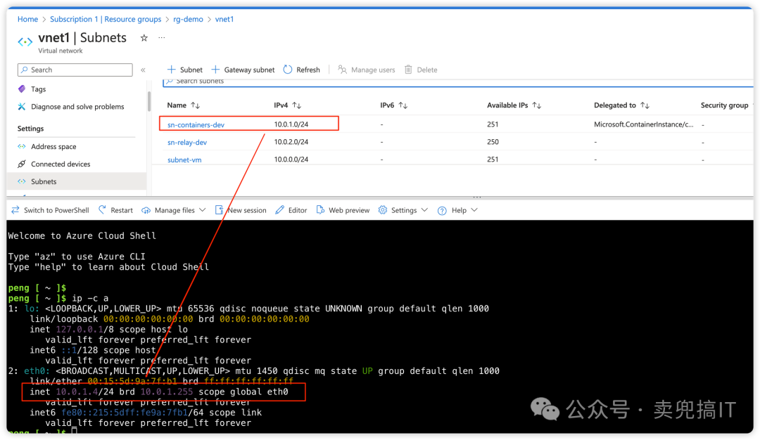Sort subnets by IPv4 column

pos(287,105)
